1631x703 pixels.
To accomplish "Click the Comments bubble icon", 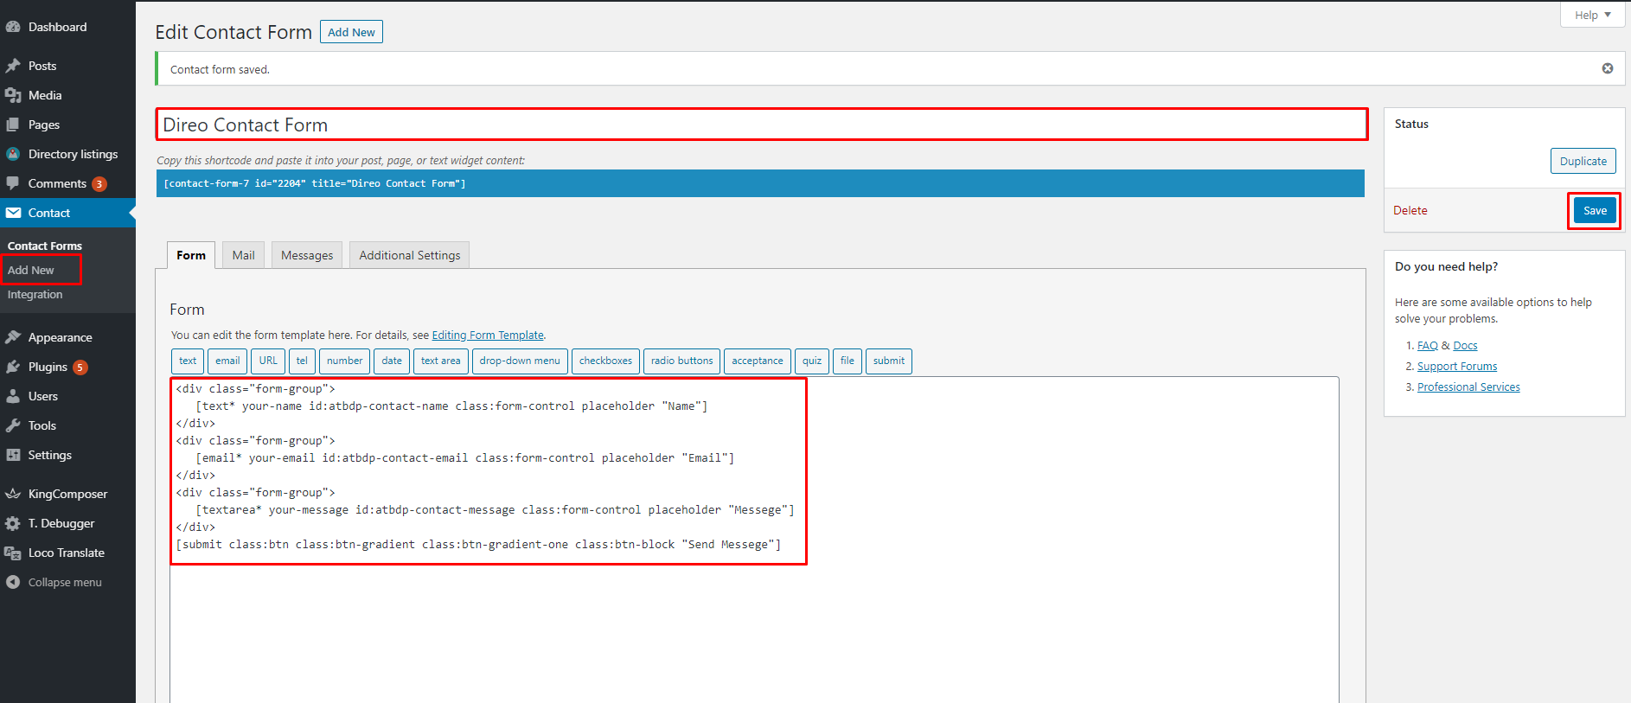I will pos(13,183).
